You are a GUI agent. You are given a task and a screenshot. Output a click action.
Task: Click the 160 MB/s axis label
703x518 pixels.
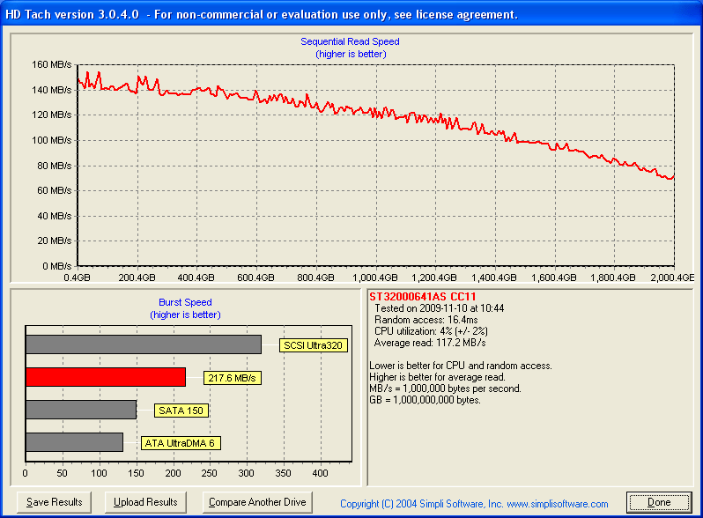pos(51,65)
